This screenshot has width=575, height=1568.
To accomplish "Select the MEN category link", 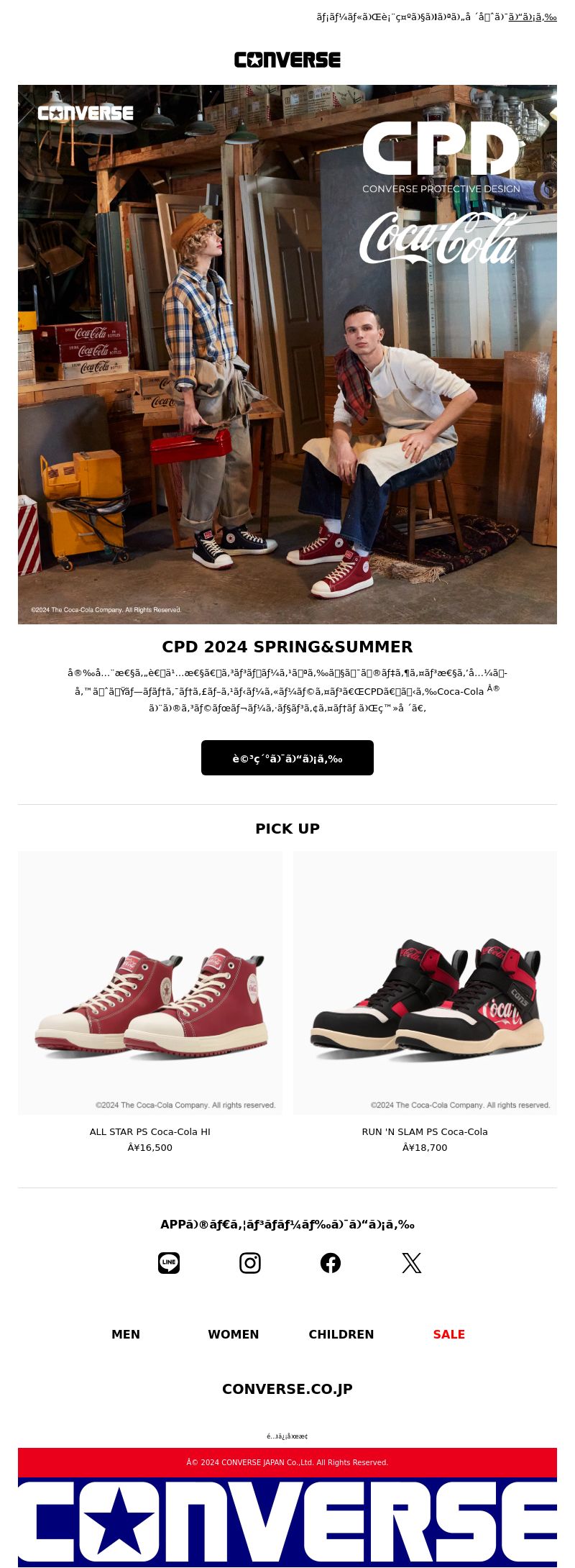I will click(126, 1334).
